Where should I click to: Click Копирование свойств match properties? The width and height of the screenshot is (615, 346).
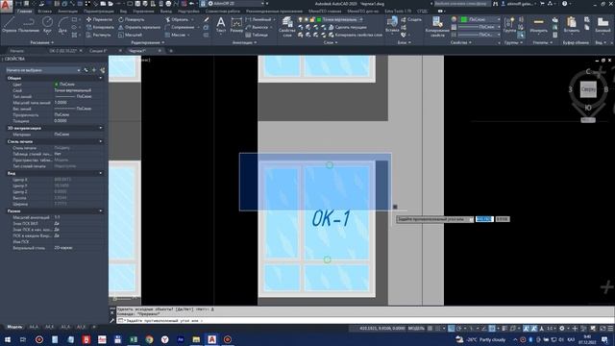437,26
